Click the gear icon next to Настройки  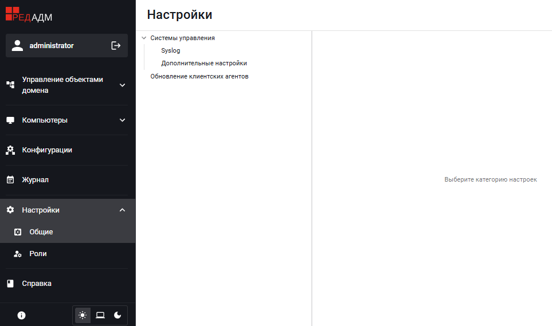(x=10, y=210)
